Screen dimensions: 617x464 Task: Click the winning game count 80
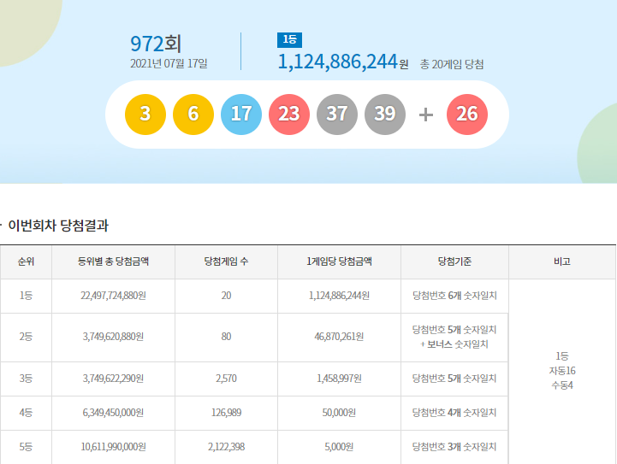(x=226, y=337)
